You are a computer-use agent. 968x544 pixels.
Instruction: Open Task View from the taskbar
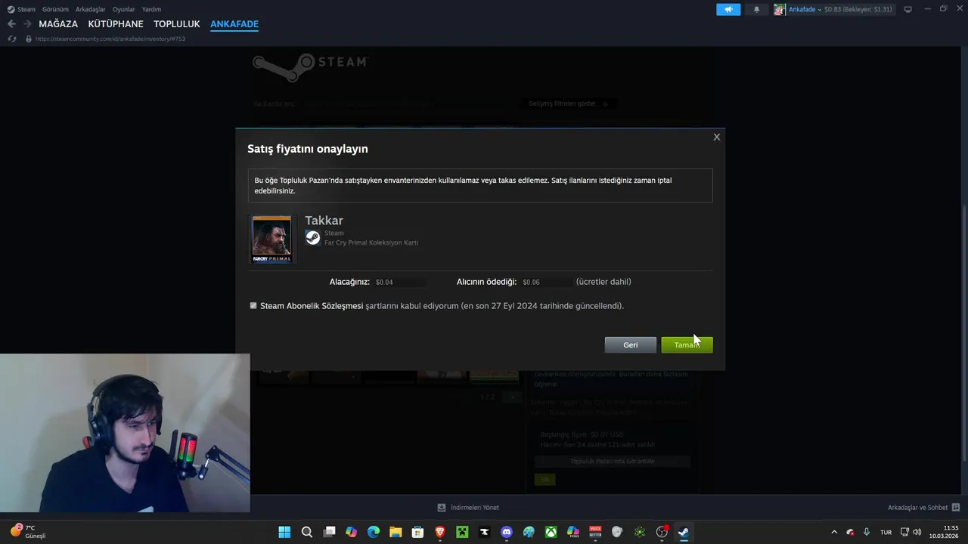point(329,532)
